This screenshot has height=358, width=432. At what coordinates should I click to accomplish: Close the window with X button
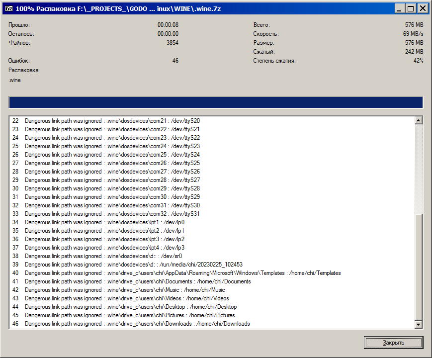[x=423, y=8]
